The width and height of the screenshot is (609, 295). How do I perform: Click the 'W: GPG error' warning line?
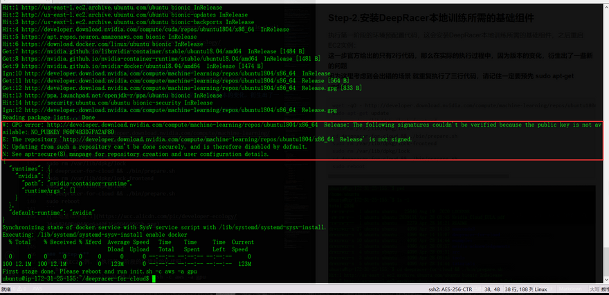pyautogui.click(x=303, y=125)
